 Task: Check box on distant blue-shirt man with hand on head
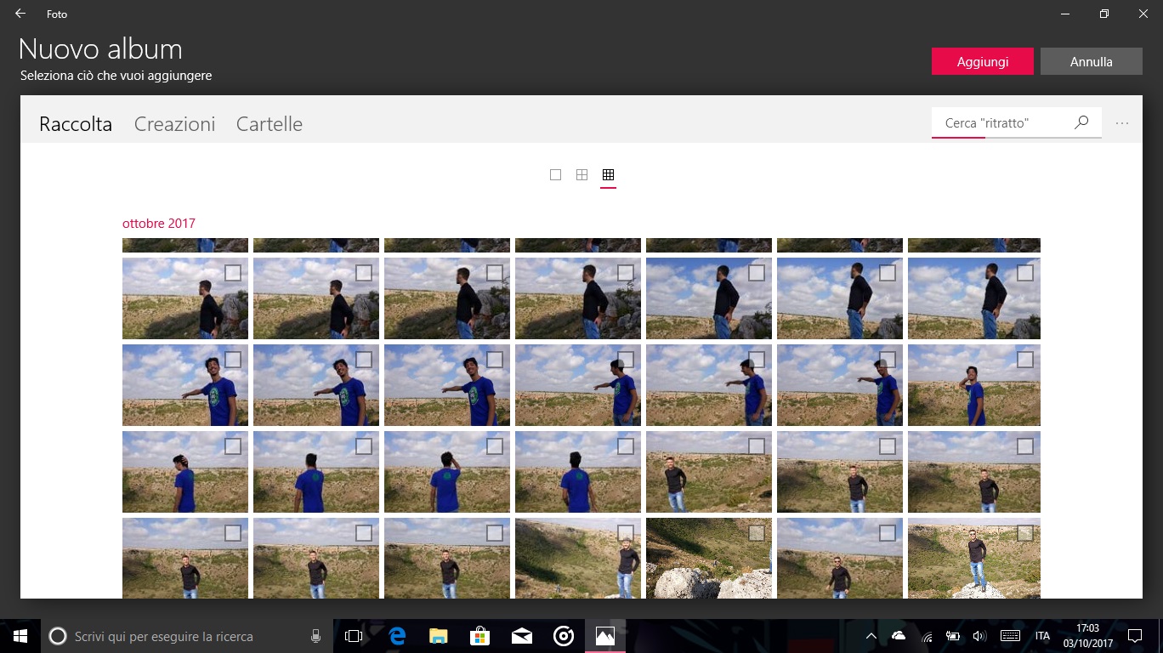pos(1024,360)
